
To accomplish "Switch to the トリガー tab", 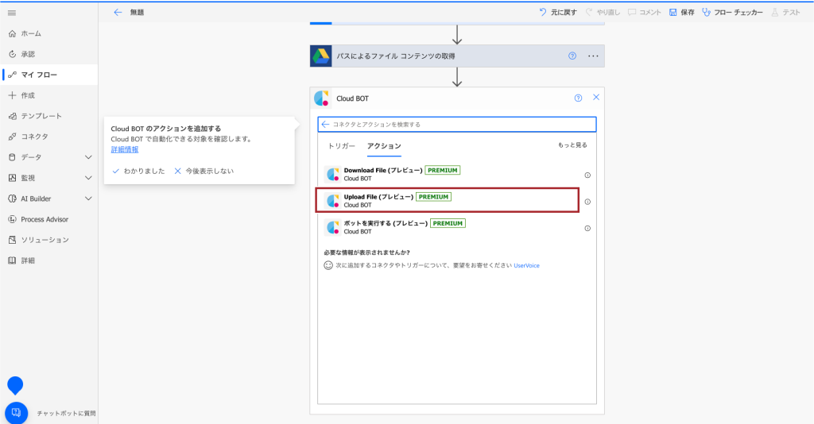I will (x=342, y=146).
